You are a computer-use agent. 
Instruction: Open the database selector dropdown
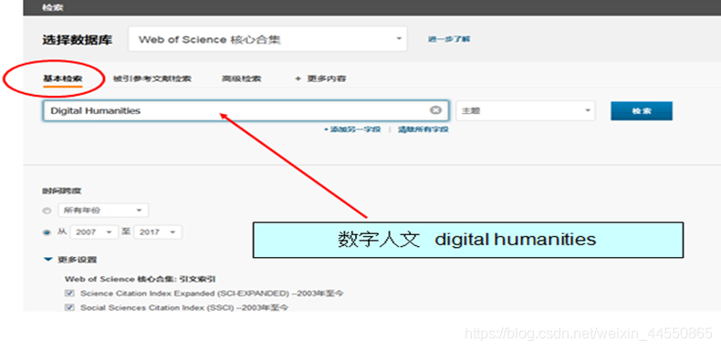267,39
